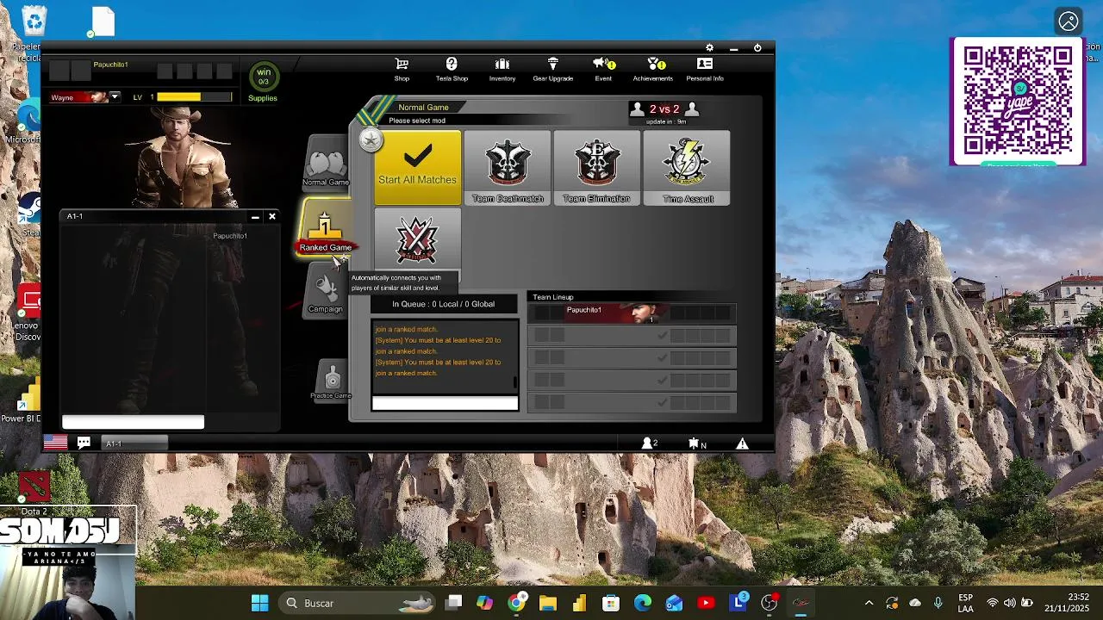
Task: Open the Event megaphone icon
Action: [x=603, y=65]
